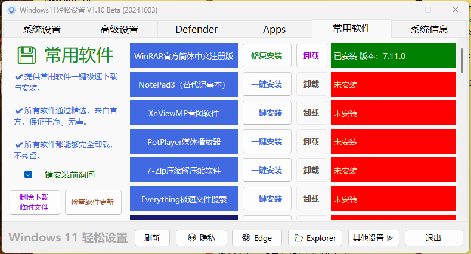Install PotPlayer with 一键安装
This screenshot has height=254, width=471.
[x=267, y=141]
